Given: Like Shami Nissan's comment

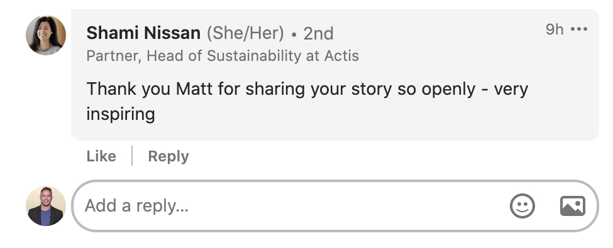Looking at the screenshot, I should click(101, 156).
